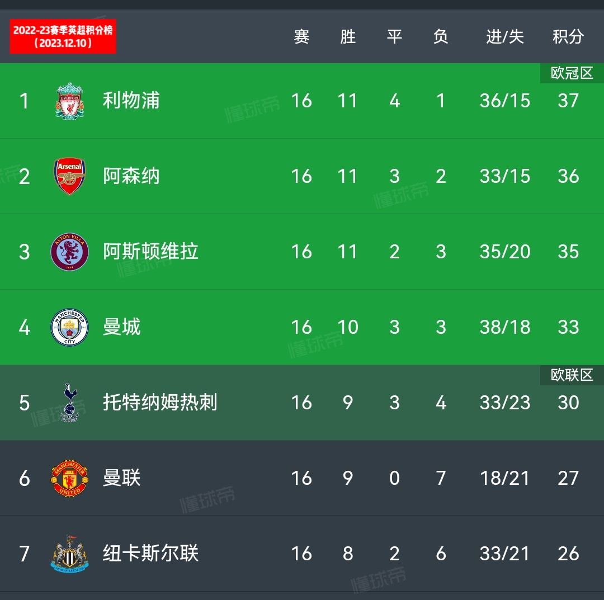604x600 pixels.
Task: Open the 利物浦 team name
Action: tap(131, 101)
